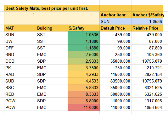168x114 pixels.
Task: Click the Relative Price header cell
Action: click(x=147, y=28)
